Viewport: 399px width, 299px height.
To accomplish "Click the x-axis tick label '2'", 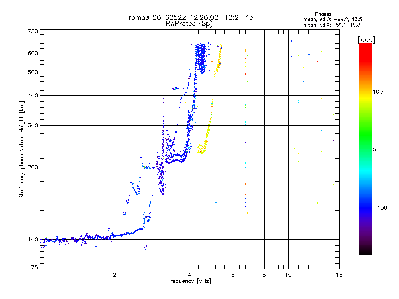I will tap(115, 275).
